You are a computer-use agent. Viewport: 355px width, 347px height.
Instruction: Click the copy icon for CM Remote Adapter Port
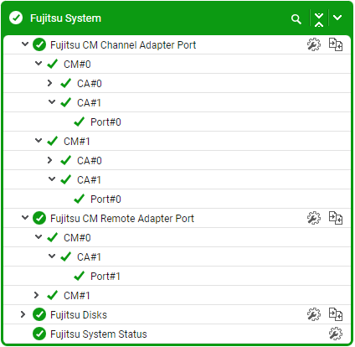(x=336, y=218)
